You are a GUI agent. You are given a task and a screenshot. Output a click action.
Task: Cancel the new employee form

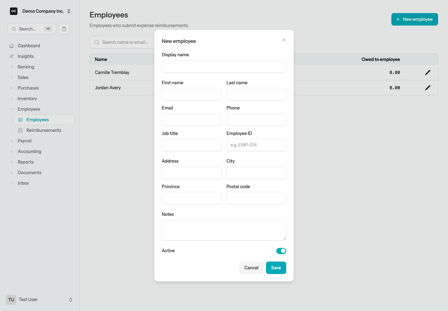[251, 268]
